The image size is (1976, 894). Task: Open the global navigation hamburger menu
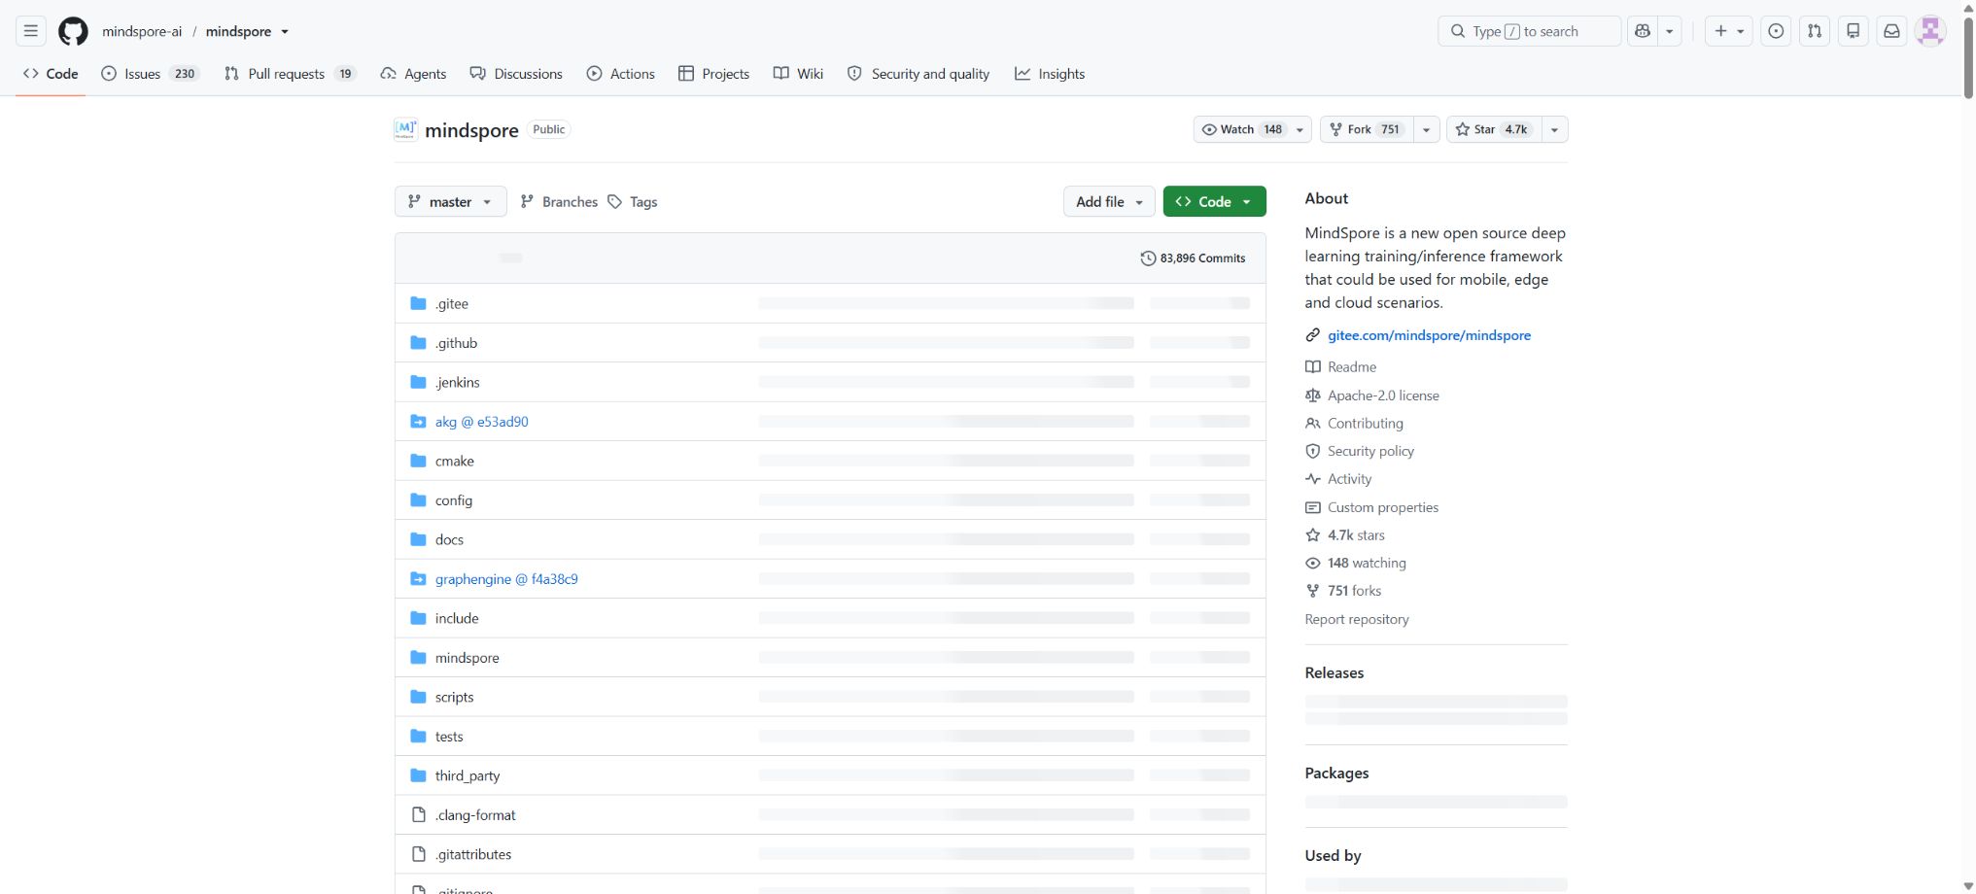[x=31, y=31]
